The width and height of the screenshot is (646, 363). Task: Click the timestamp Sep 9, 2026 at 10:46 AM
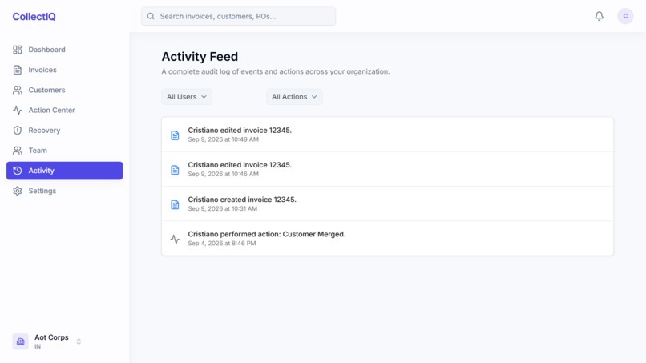pyautogui.click(x=224, y=175)
